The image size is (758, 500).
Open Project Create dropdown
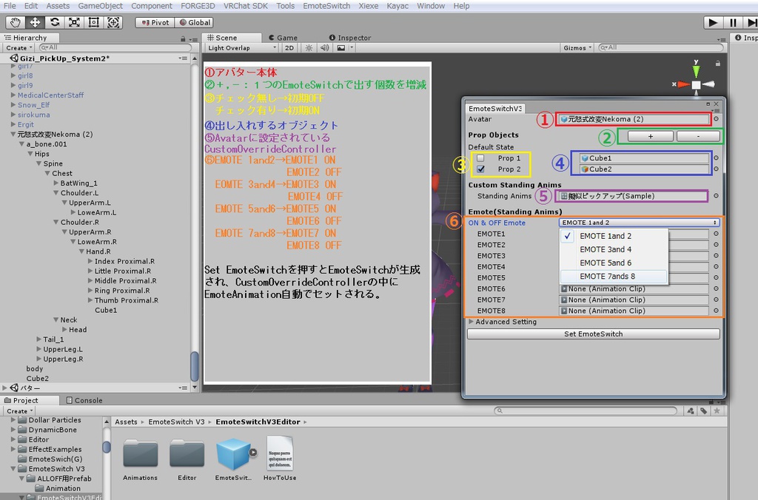[x=19, y=411]
